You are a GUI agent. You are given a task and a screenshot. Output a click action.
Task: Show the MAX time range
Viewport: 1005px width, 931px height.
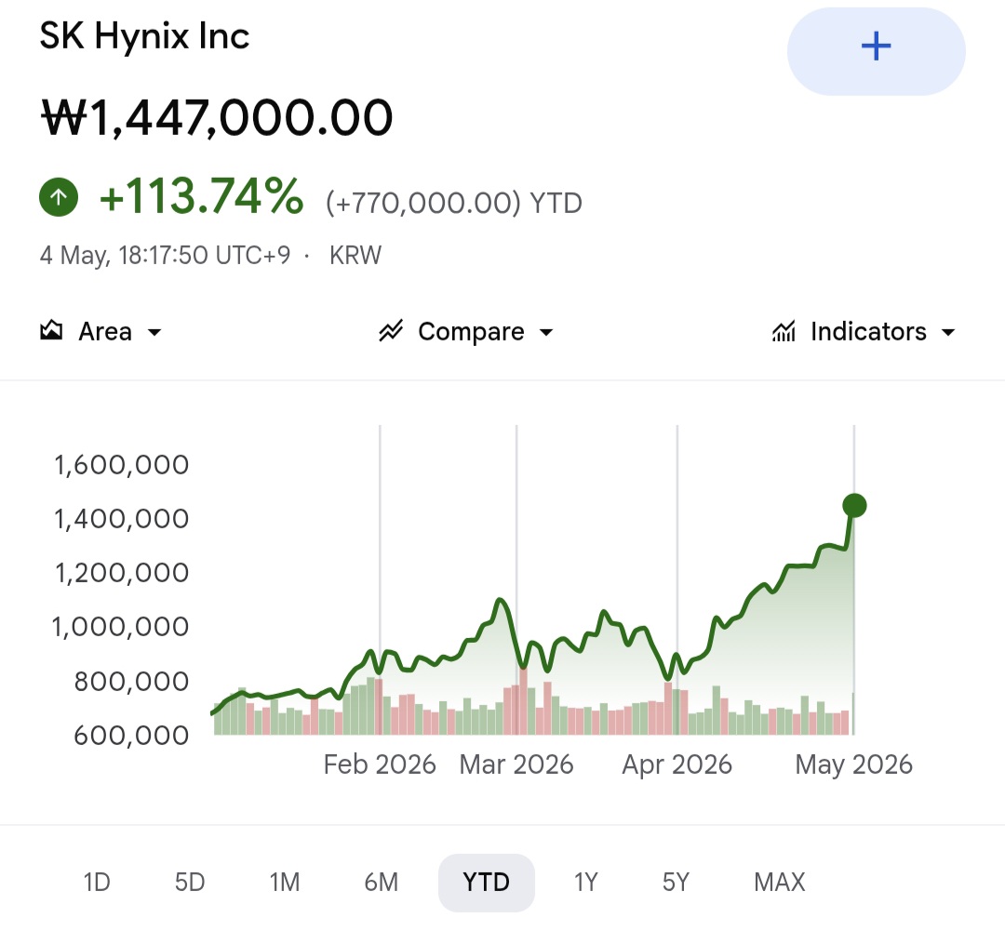pyautogui.click(x=780, y=883)
